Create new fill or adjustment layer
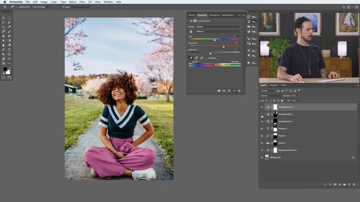The width and height of the screenshot is (360, 202). [x=340, y=185]
